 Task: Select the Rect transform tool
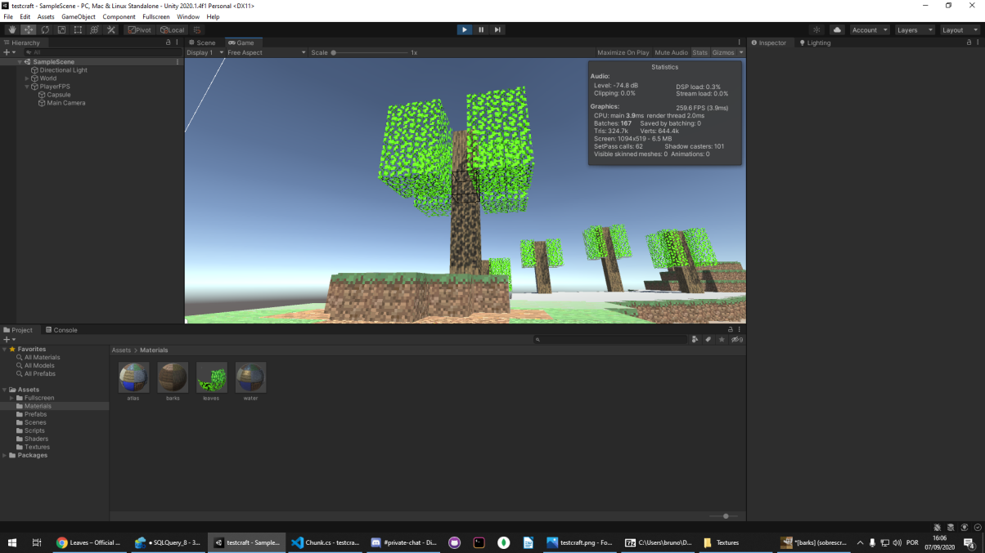(x=78, y=29)
